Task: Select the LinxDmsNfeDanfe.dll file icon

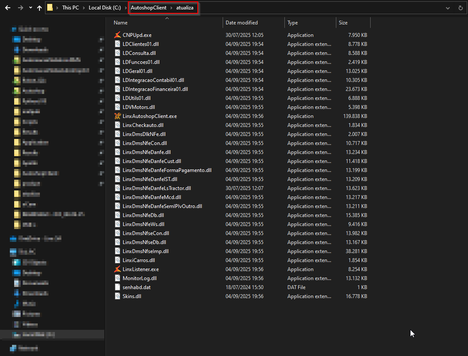Action: [x=118, y=152]
